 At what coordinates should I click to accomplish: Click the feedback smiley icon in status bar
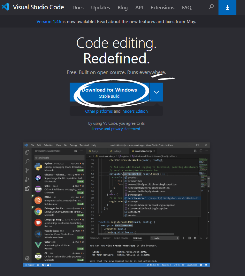click(x=201, y=265)
